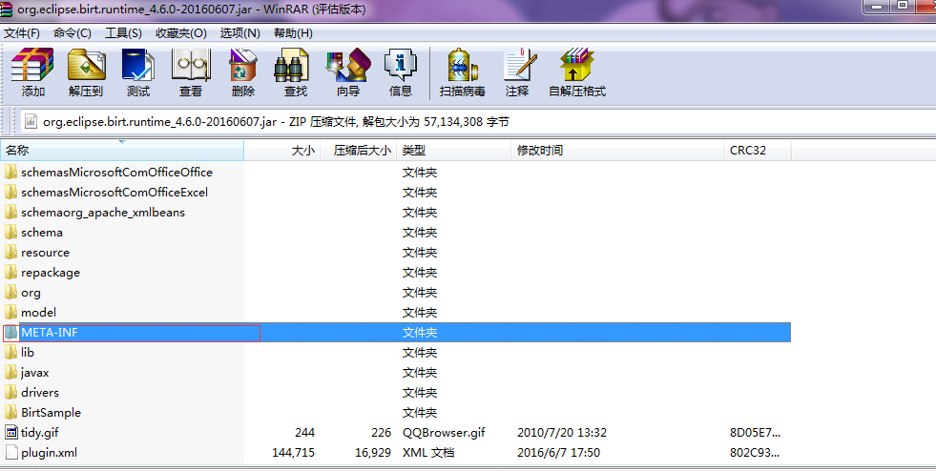
Task: Sort by 压缩后大小 column header
Action: click(358, 151)
